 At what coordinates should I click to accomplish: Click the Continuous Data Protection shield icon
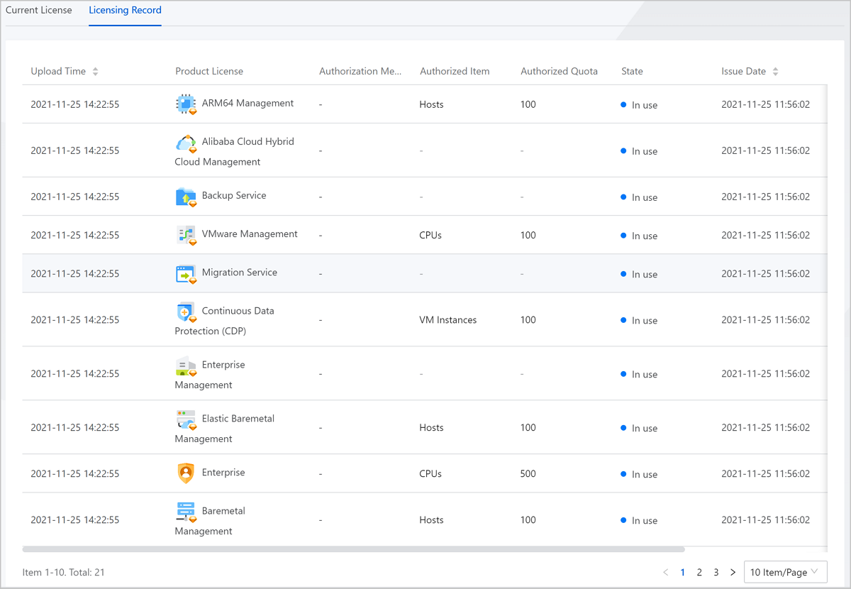pos(186,312)
